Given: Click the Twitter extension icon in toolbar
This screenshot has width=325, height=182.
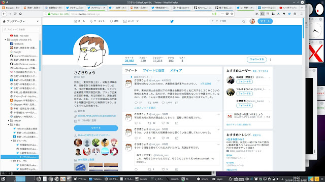Looking at the screenshot, I should [x=289, y=14].
